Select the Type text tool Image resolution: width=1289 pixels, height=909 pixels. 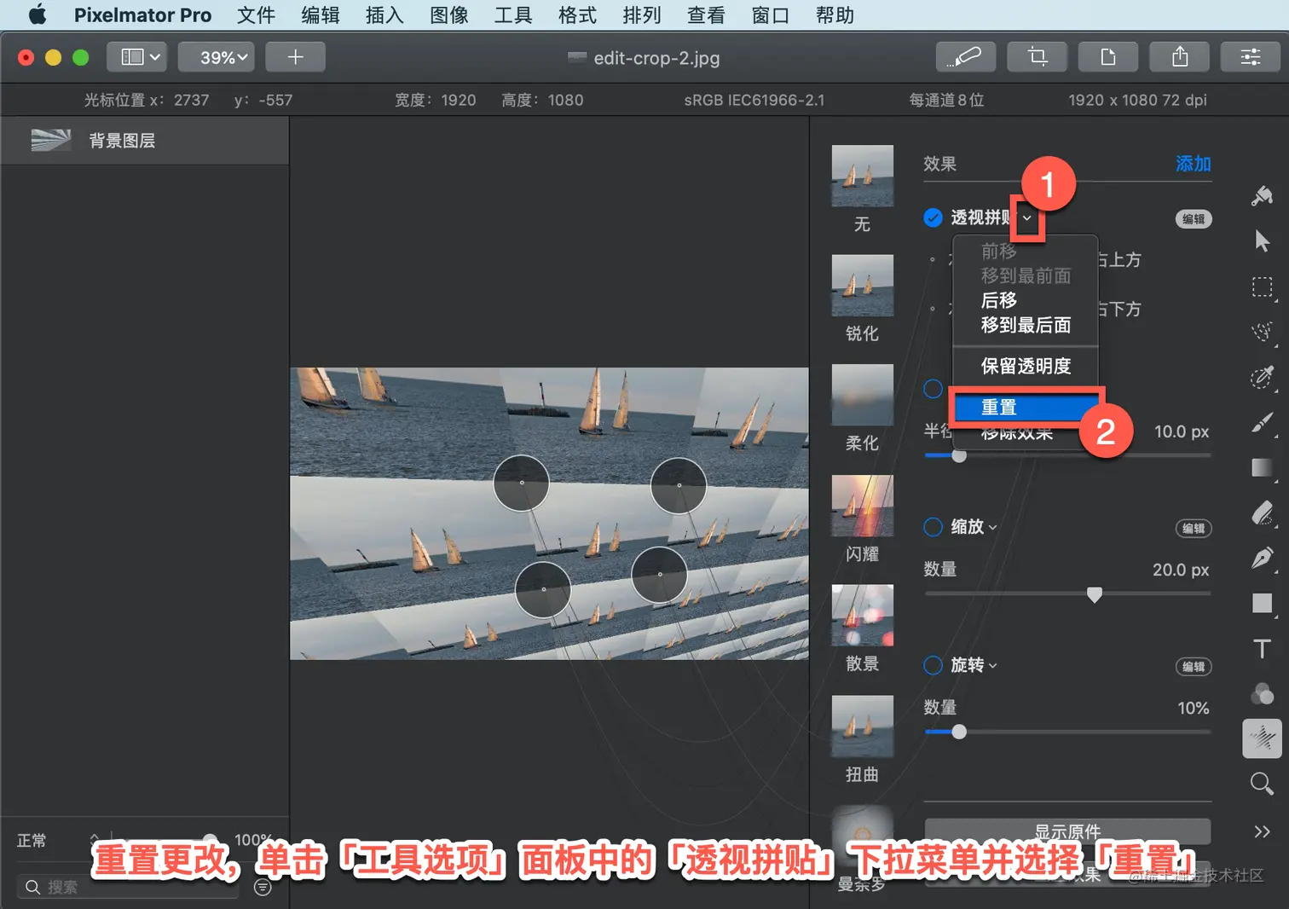(1262, 649)
